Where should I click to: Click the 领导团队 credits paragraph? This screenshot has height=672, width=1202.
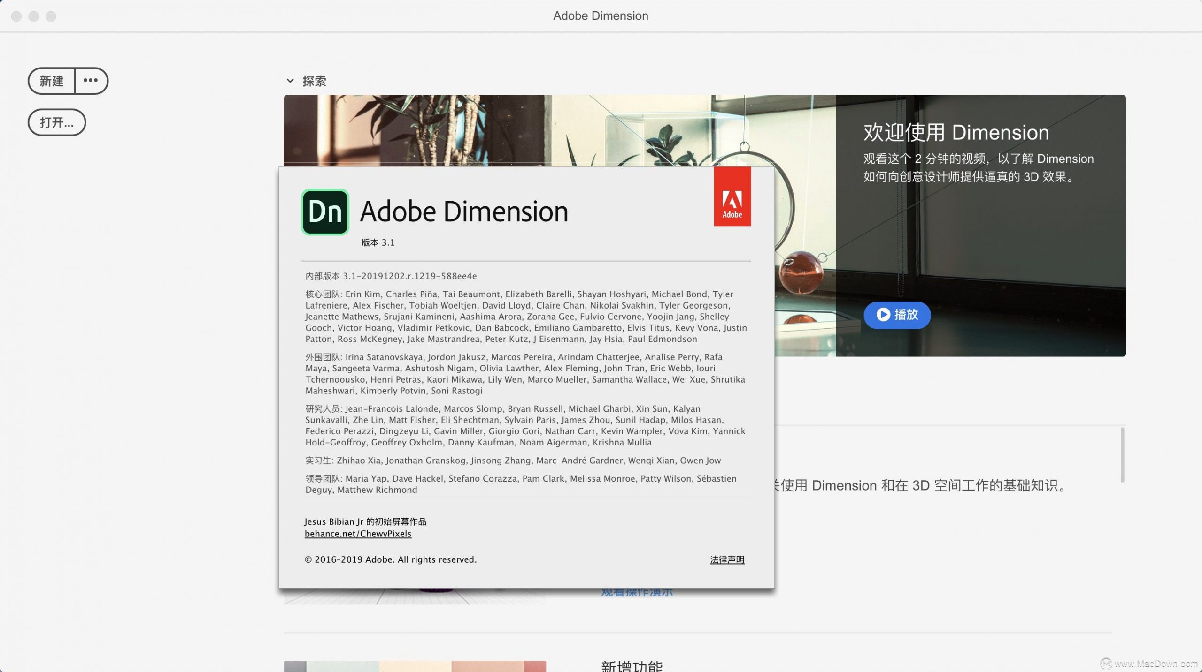[x=521, y=484]
